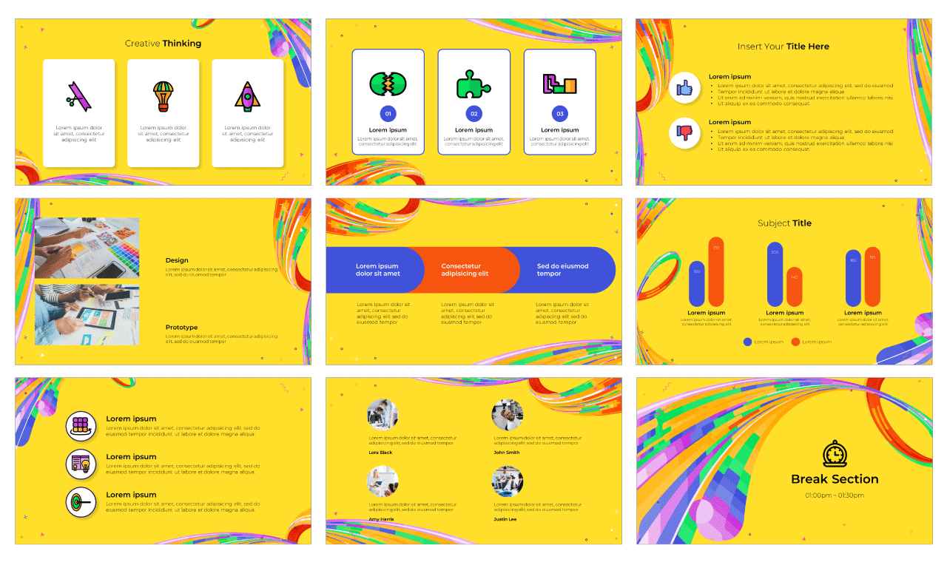Select the 'Justin Lee' name label
947x562 pixels.
(505, 519)
